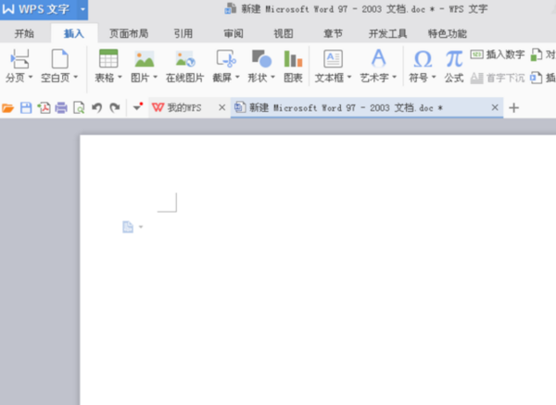Expand the Shapes (形状) dropdown
Screen dimensions: 556x405
[x=272, y=77]
